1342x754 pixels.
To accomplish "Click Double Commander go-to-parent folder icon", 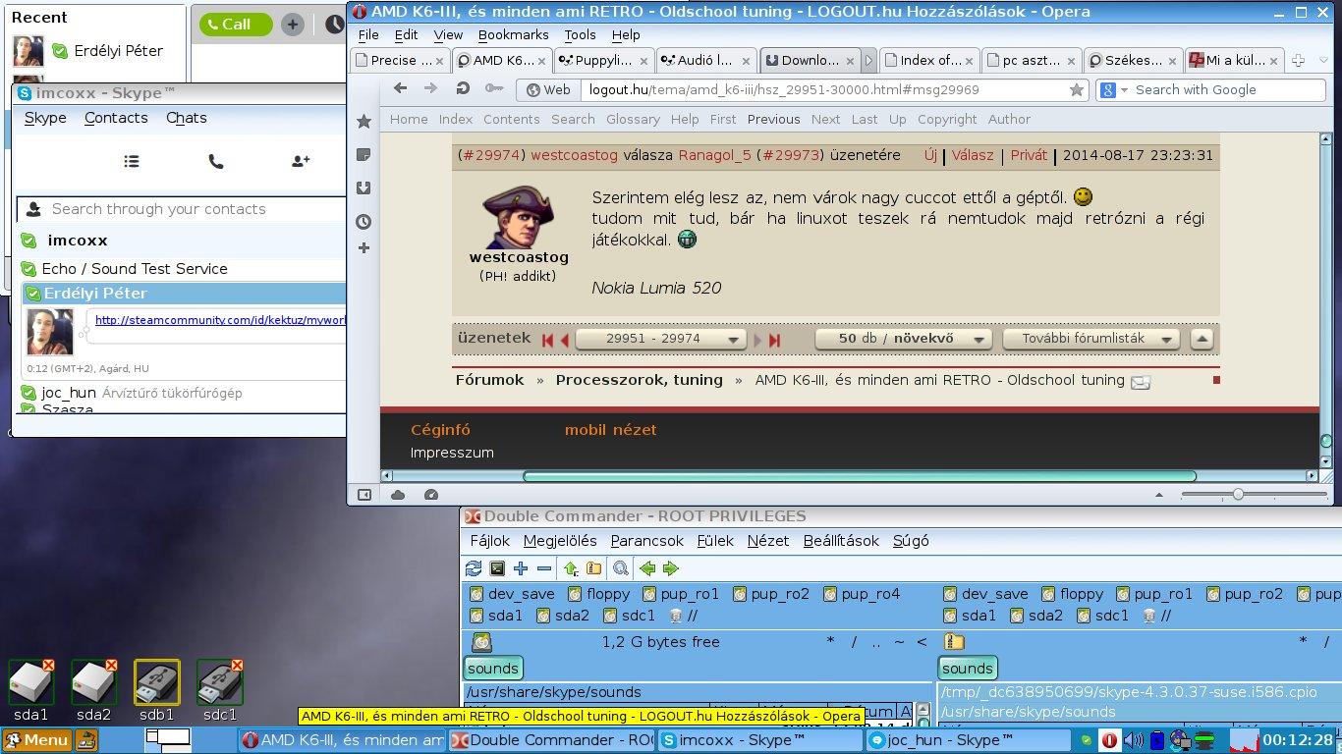I will point(571,568).
